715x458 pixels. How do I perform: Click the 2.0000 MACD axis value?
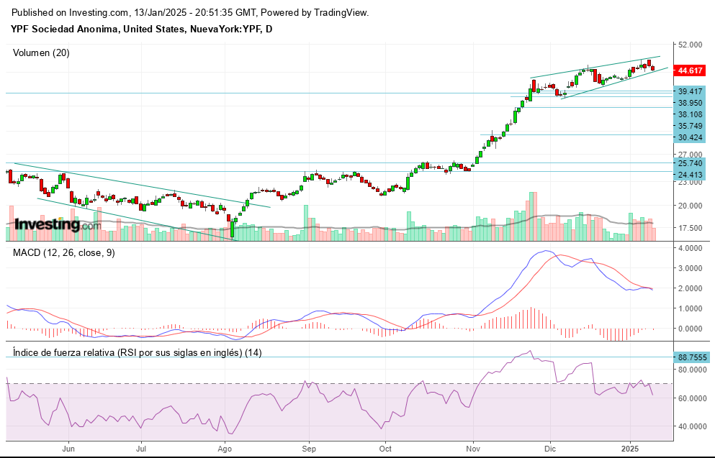click(x=690, y=288)
